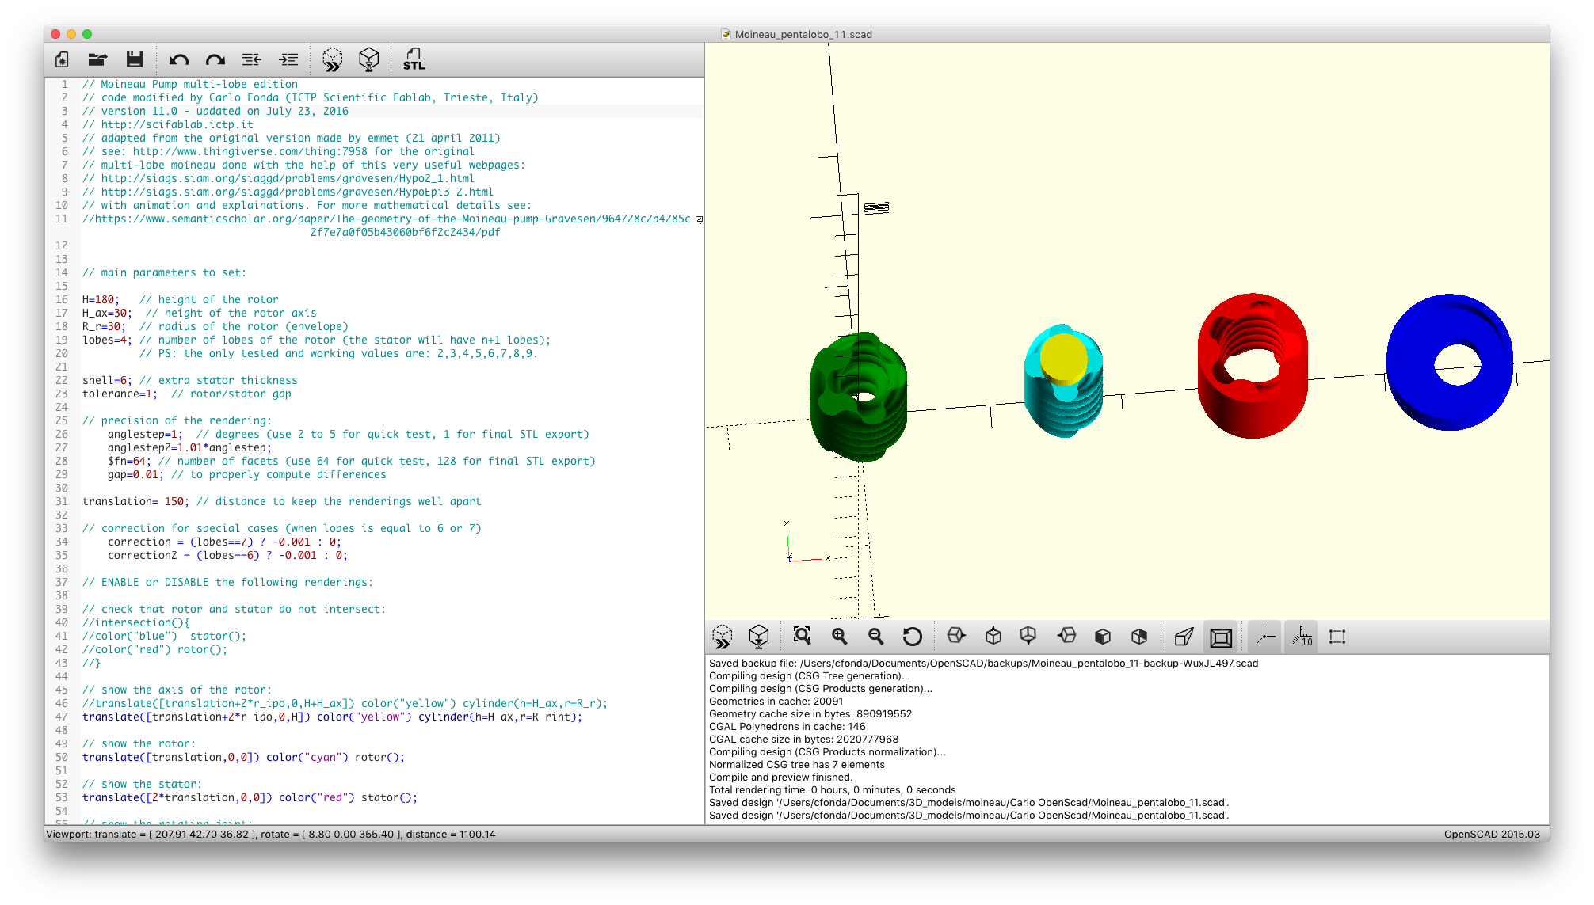1594x905 pixels.
Task: Preview the design from the editor toolbar
Action: [333, 59]
